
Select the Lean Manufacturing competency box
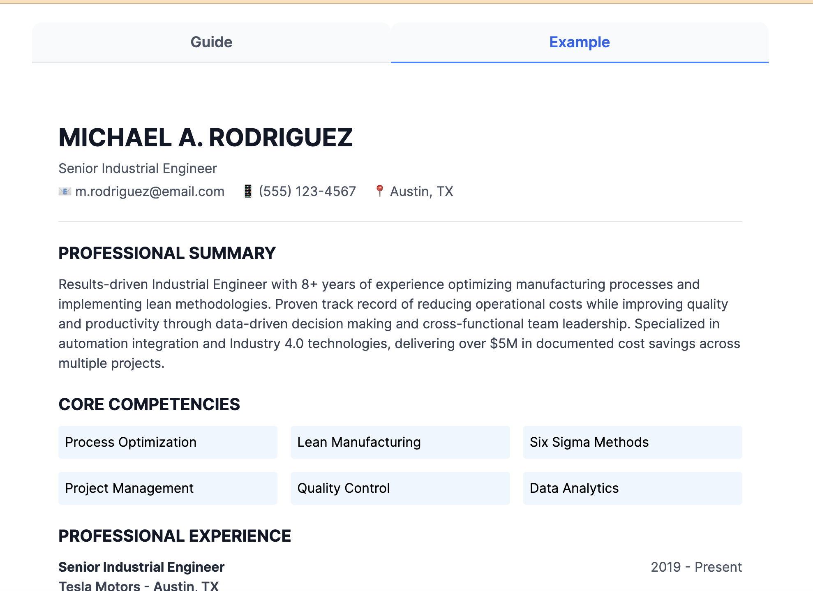click(x=400, y=442)
